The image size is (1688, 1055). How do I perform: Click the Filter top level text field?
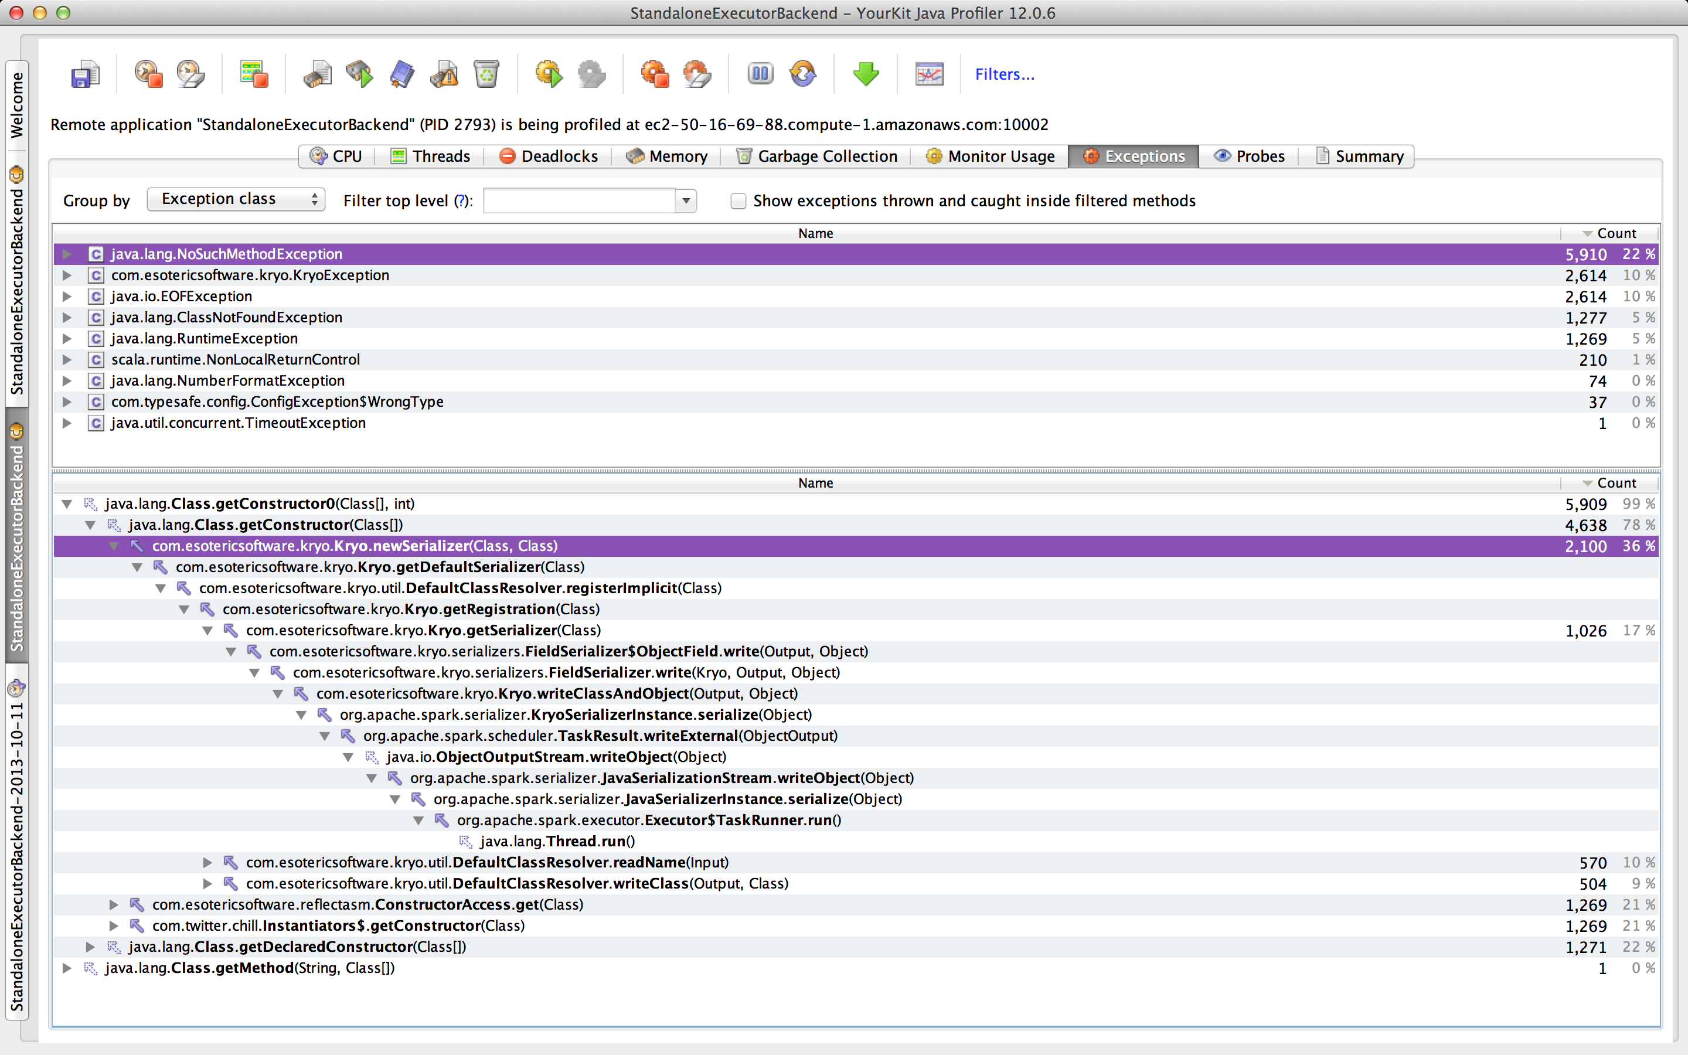[x=580, y=201]
